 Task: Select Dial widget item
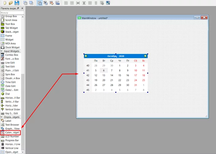(10, 94)
